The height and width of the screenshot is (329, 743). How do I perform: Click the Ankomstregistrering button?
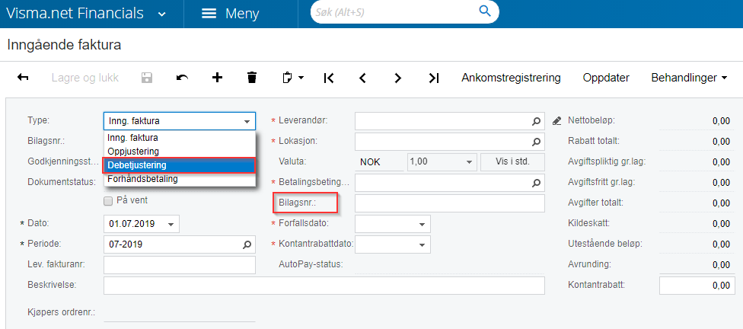tap(511, 78)
